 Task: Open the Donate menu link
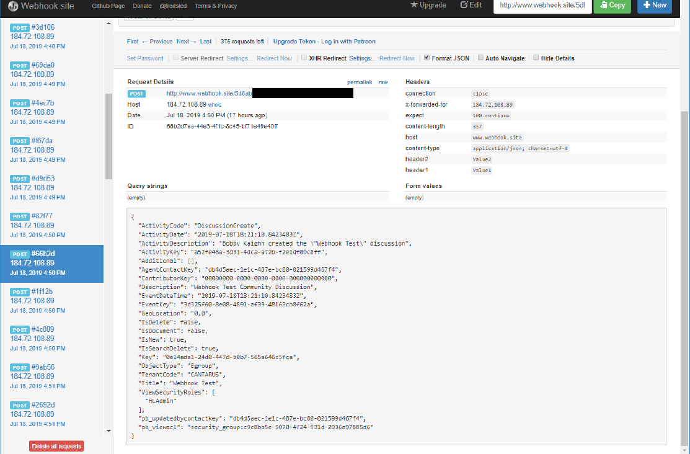[142, 6]
